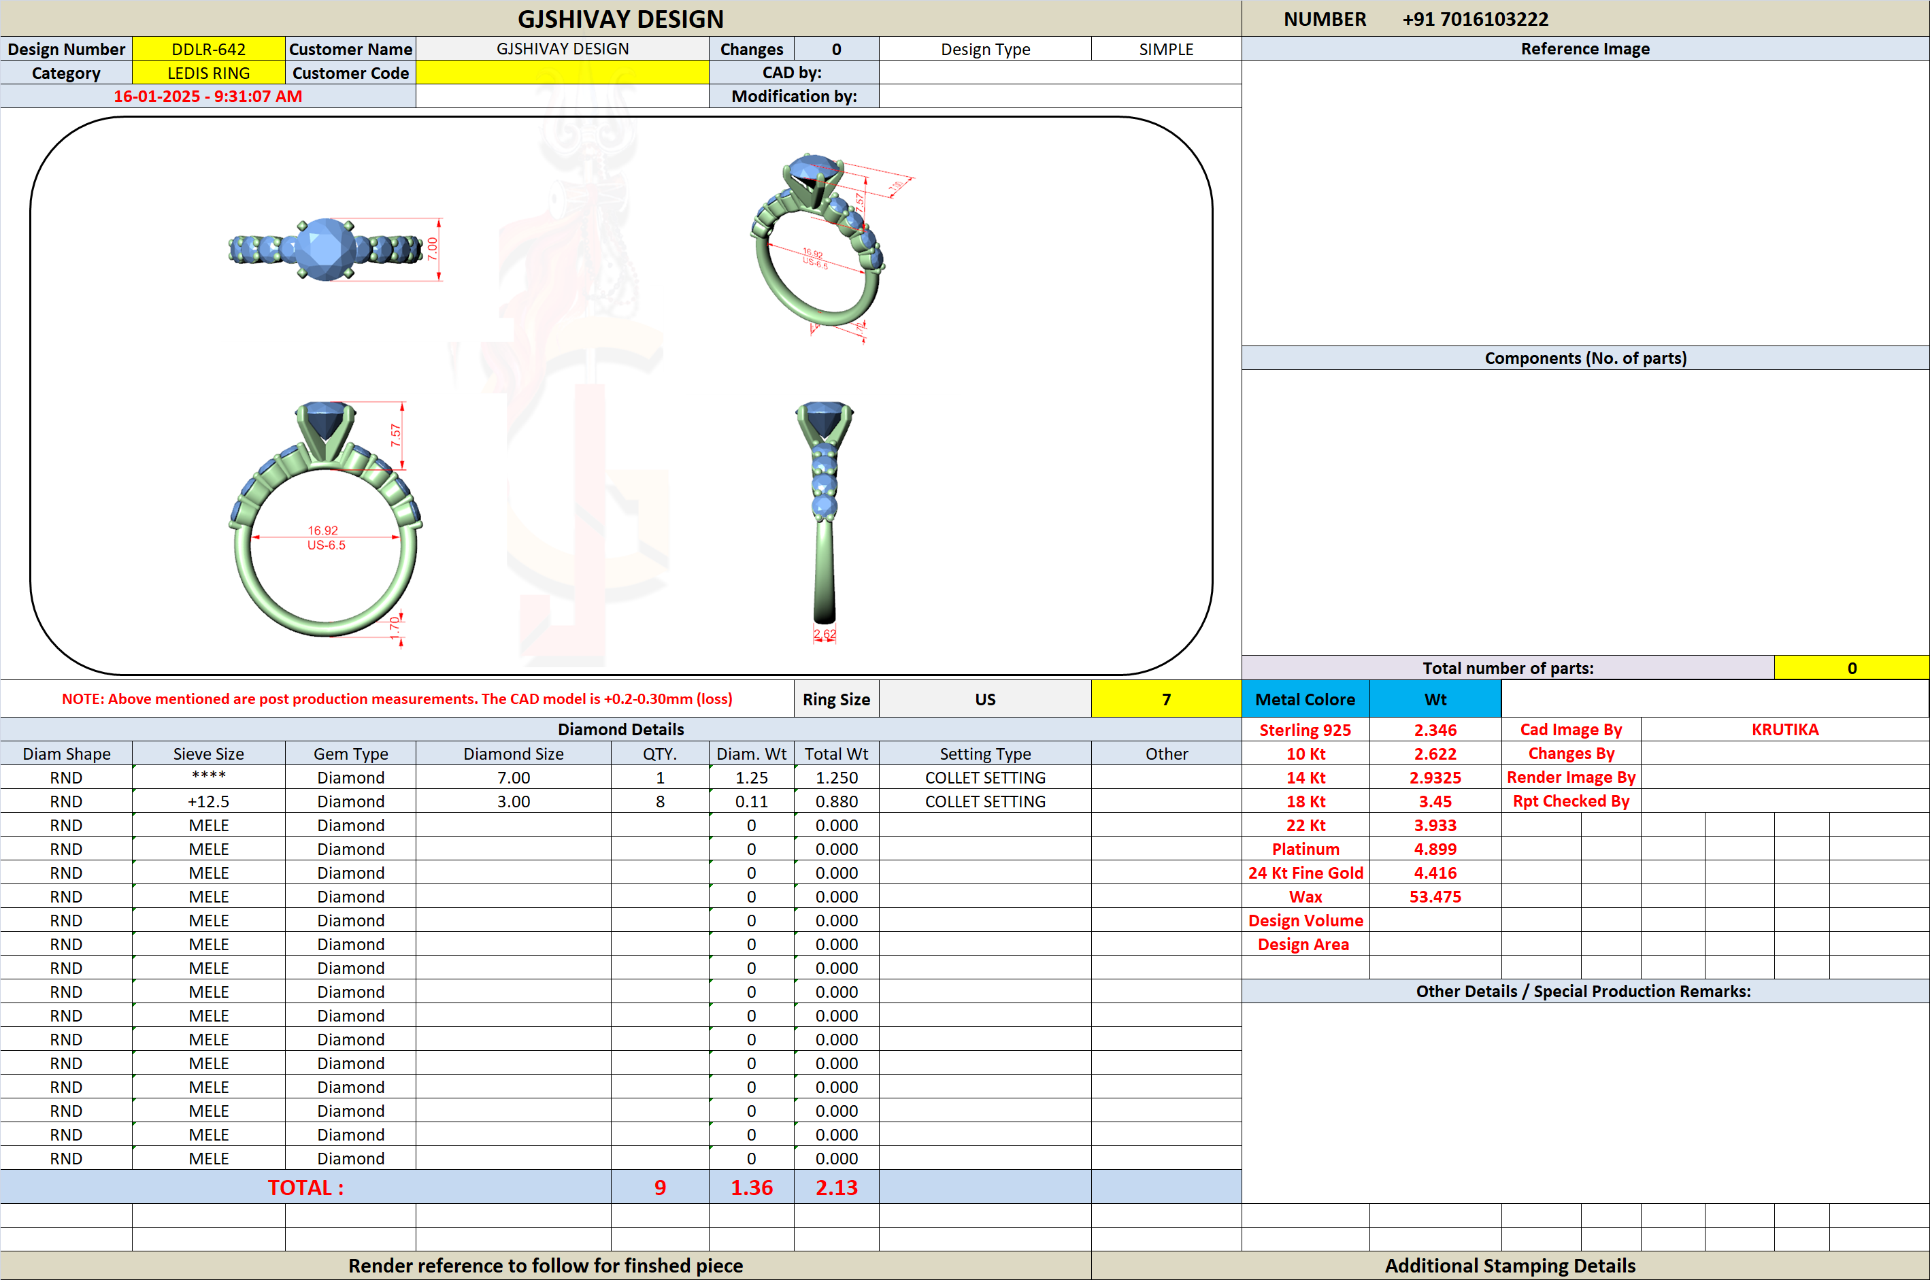Click the Render reference to follow footer text
The width and height of the screenshot is (1930, 1280).
coord(546,1265)
